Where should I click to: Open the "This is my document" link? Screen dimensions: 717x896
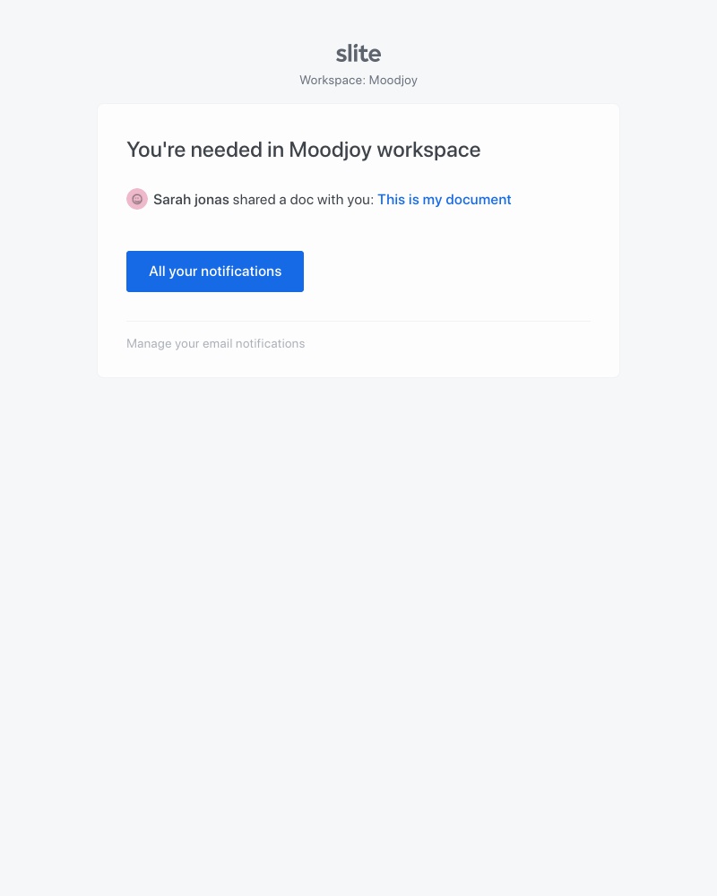point(444,200)
